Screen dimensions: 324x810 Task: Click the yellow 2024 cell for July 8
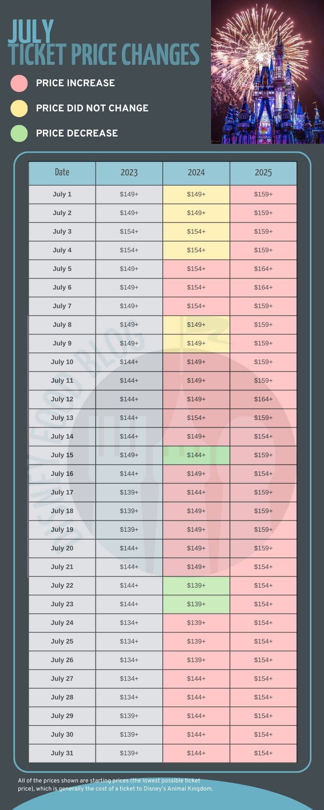(x=196, y=325)
